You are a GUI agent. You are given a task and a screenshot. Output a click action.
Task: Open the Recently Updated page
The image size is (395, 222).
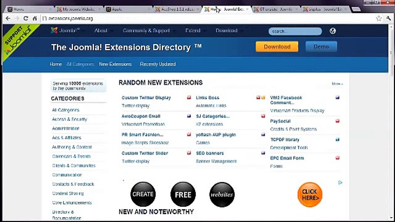158,64
